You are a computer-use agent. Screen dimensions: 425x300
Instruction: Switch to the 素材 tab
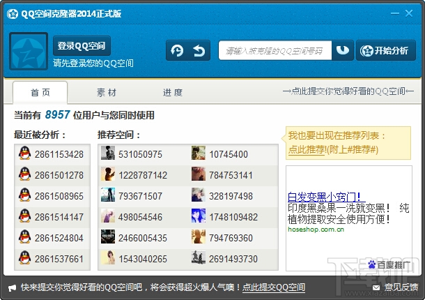pos(107,93)
